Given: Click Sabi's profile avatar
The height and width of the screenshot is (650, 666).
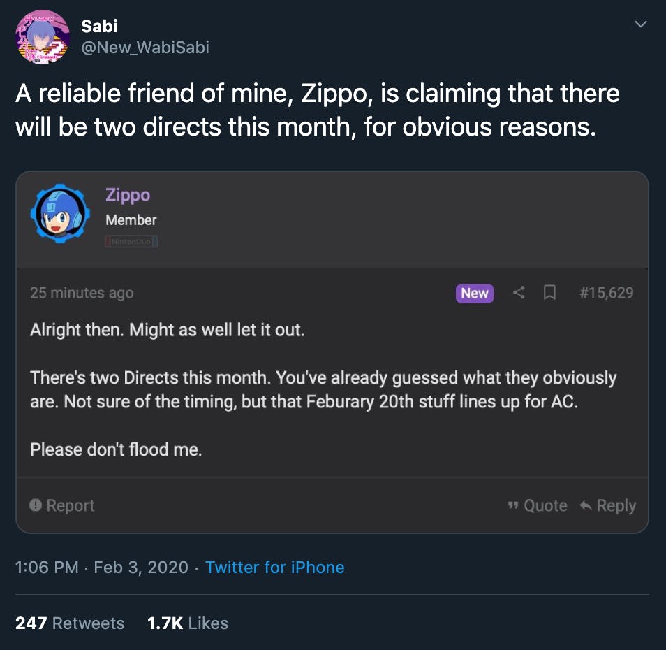Looking at the screenshot, I should [x=43, y=37].
